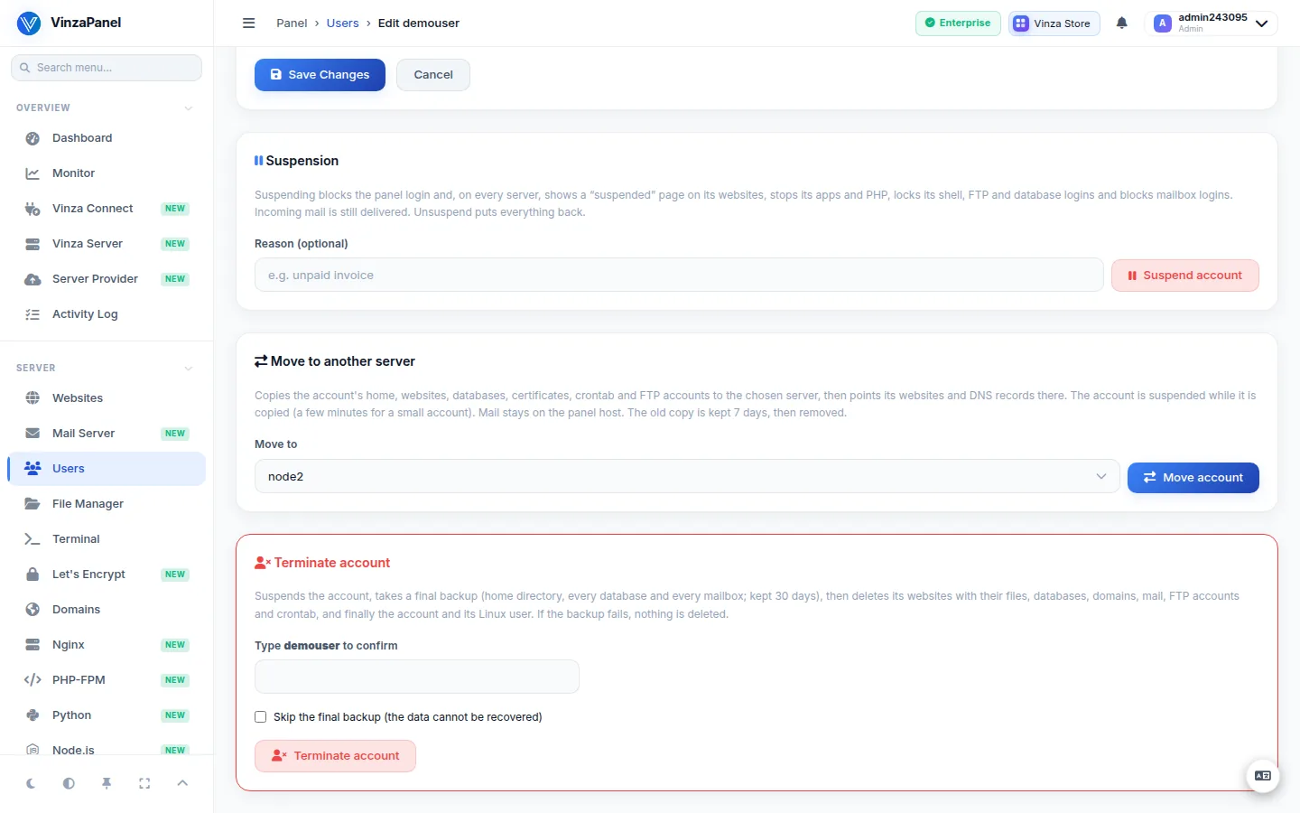Screen dimensions: 1300x813
Task: Focus the Search menu field
Action: (x=107, y=68)
